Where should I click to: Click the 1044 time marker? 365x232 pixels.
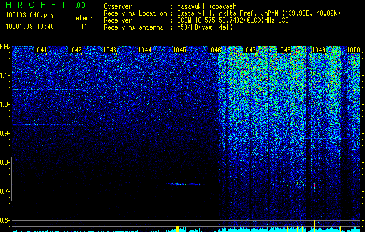tap(145, 50)
